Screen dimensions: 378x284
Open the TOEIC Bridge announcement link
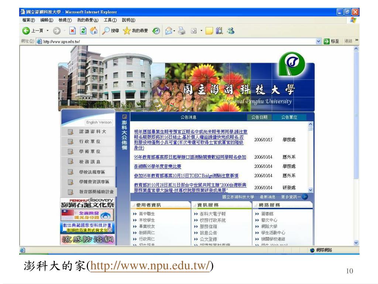pos(186,176)
